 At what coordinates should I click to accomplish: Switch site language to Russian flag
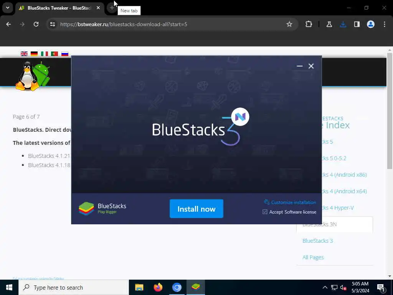click(x=64, y=54)
